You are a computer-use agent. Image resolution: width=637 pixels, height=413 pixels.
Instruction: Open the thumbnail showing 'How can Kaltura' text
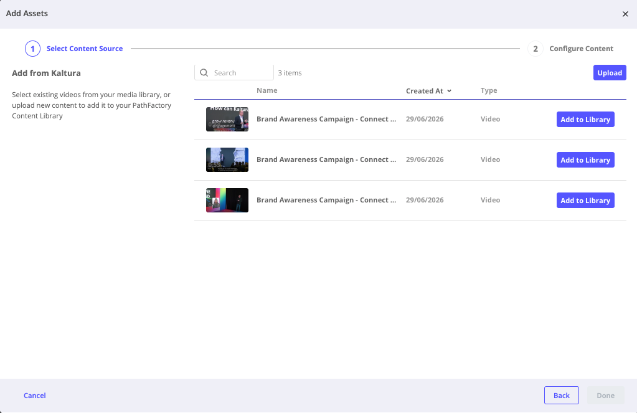[227, 120]
